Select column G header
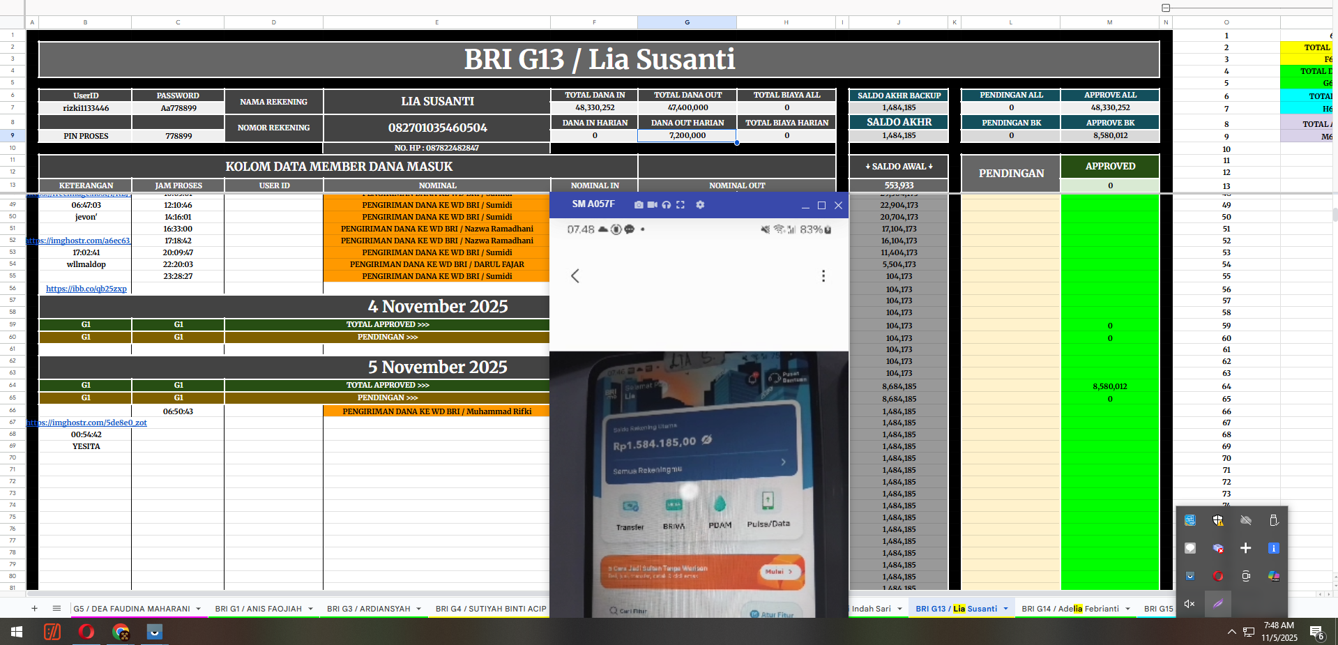The height and width of the screenshot is (645, 1338). point(687,22)
